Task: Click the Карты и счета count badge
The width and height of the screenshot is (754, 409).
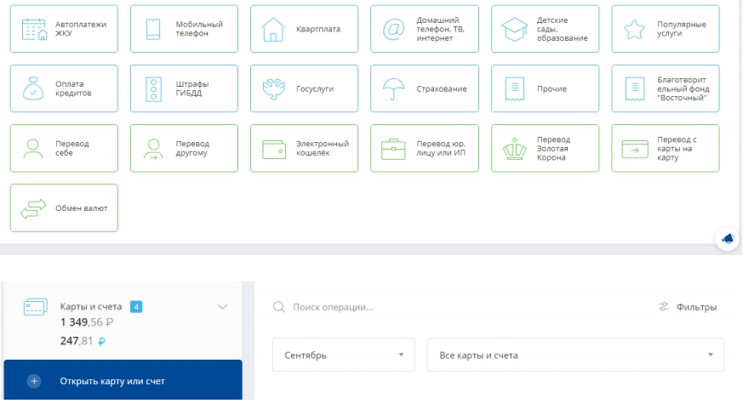Action: click(x=134, y=306)
